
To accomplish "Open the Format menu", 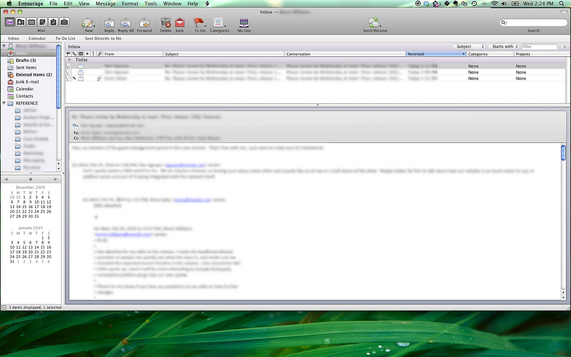I will pyautogui.click(x=130, y=4).
